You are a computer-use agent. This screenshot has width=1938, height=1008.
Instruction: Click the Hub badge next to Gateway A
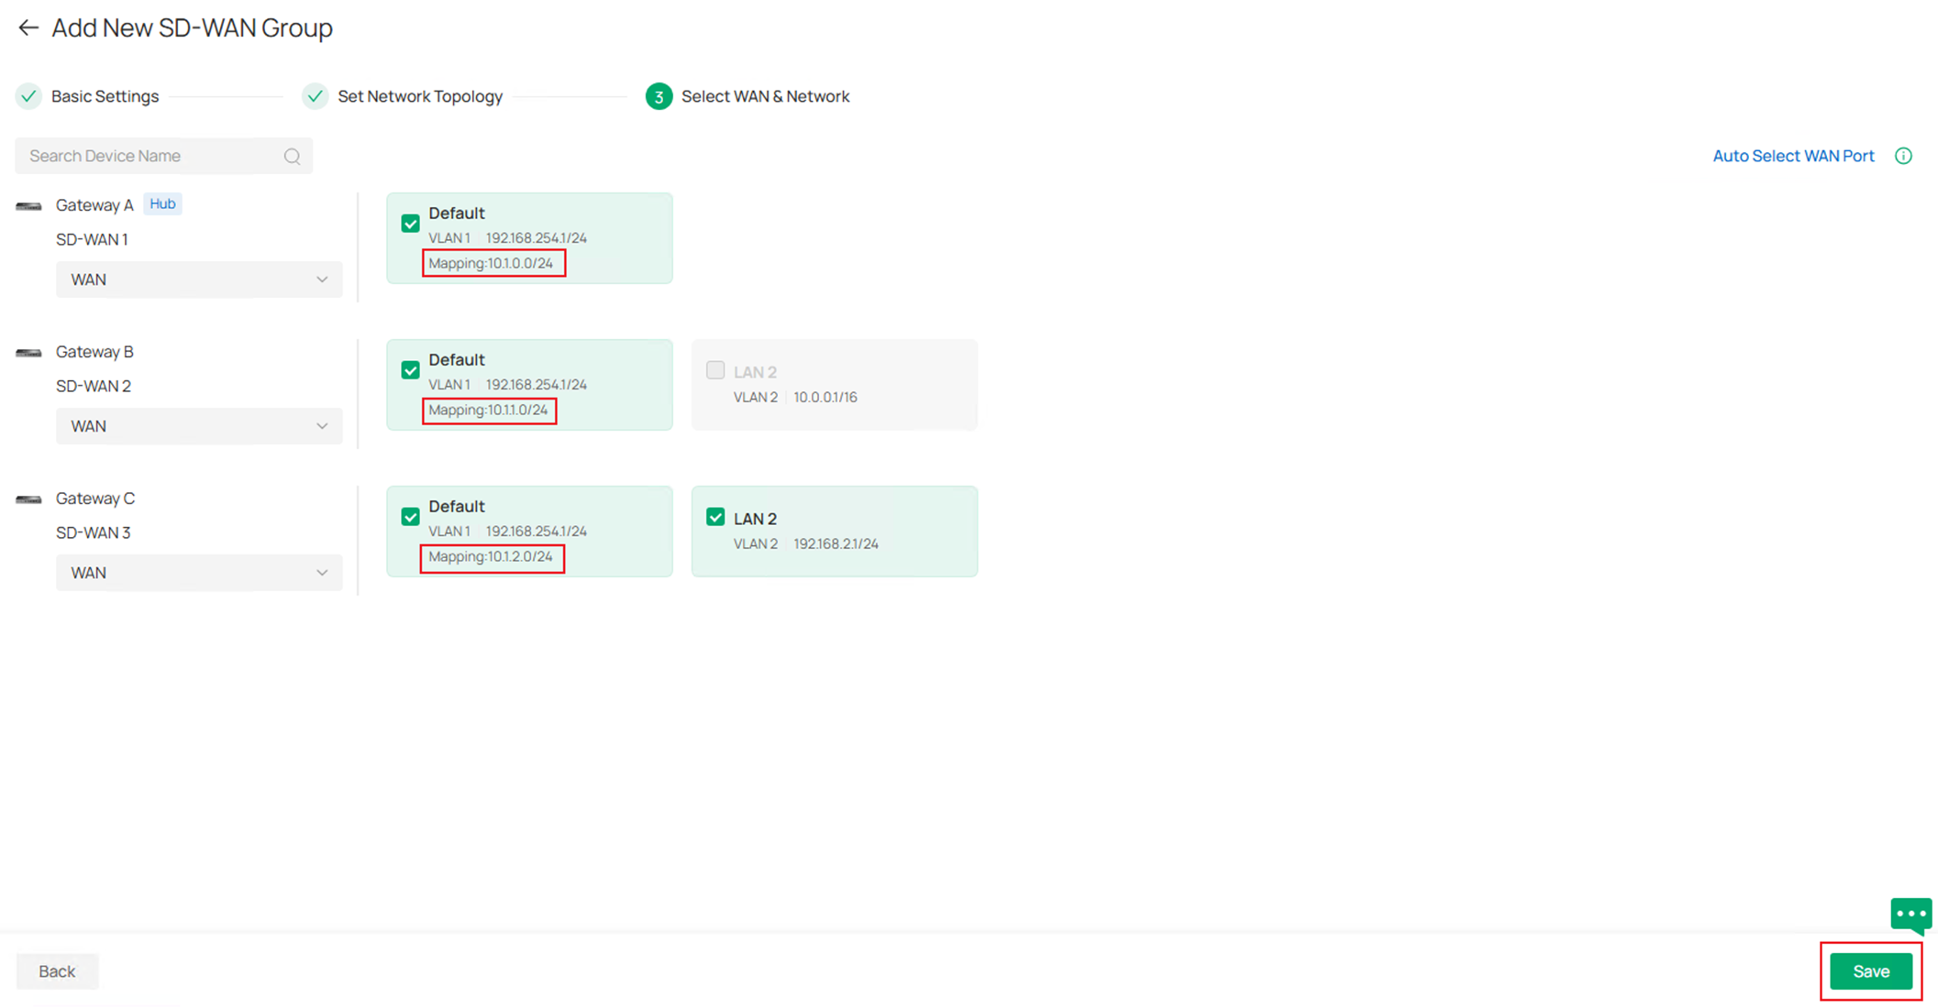point(162,203)
